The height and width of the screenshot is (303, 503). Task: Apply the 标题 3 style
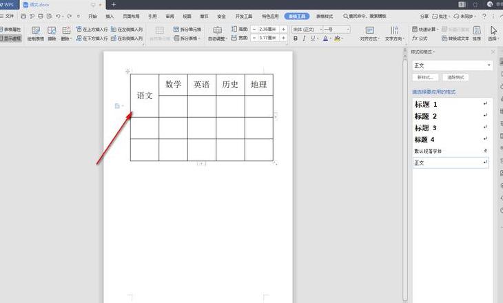tap(451, 127)
